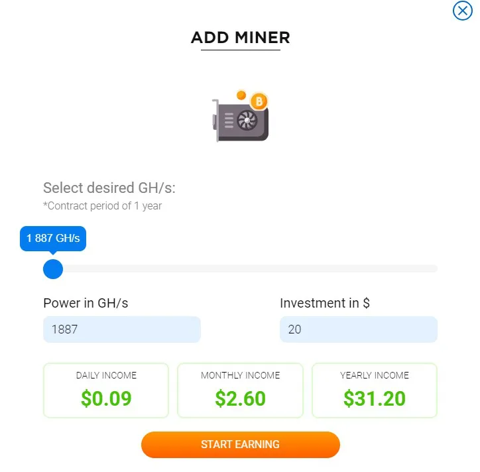This screenshot has width=480, height=472.
Task: Focus the Power in GH/s input field
Action: pyautogui.click(x=122, y=329)
